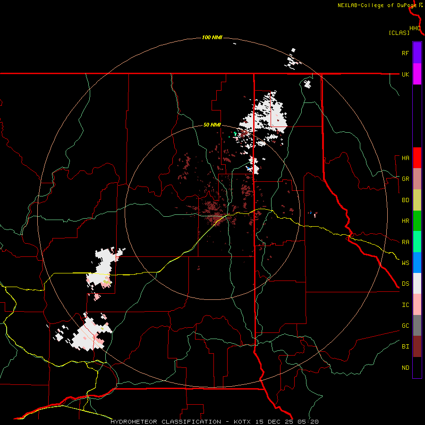The image size is (425, 425).
Task: Click the HHC product label
Action: click(x=415, y=28)
